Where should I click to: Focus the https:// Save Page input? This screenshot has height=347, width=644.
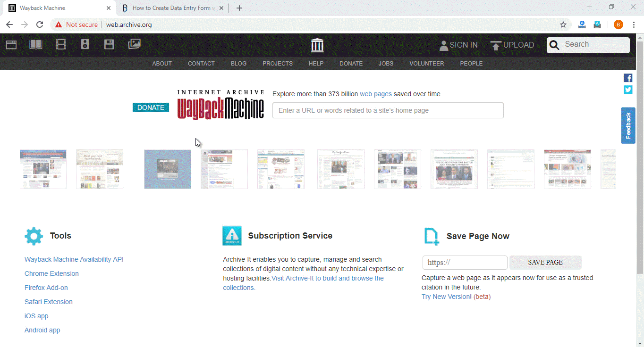pyautogui.click(x=465, y=263)
